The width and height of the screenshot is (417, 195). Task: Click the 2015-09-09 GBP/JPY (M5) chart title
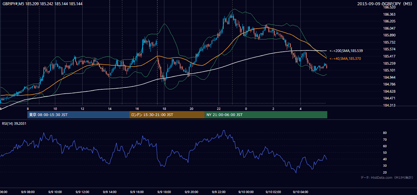click(385, 4)
